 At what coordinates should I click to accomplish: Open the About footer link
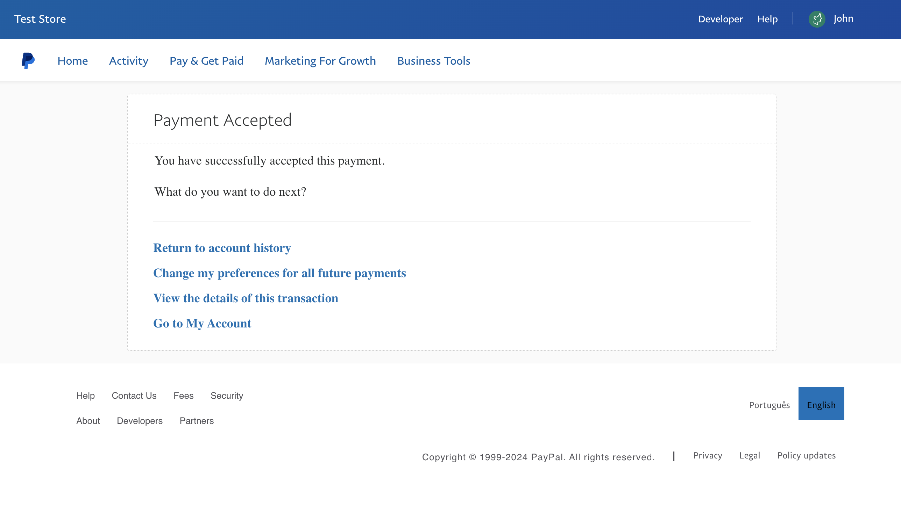click(x=88, y=421)
